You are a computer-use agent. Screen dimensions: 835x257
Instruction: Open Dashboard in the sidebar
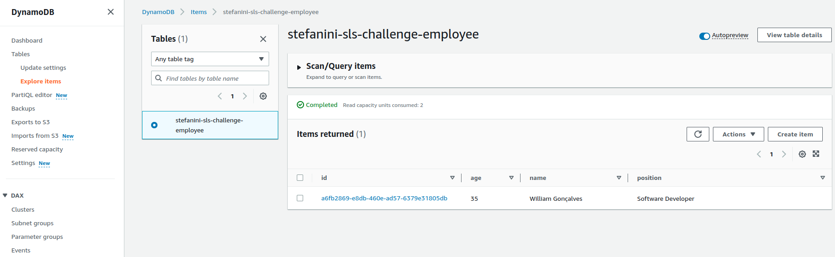(27, 40)
